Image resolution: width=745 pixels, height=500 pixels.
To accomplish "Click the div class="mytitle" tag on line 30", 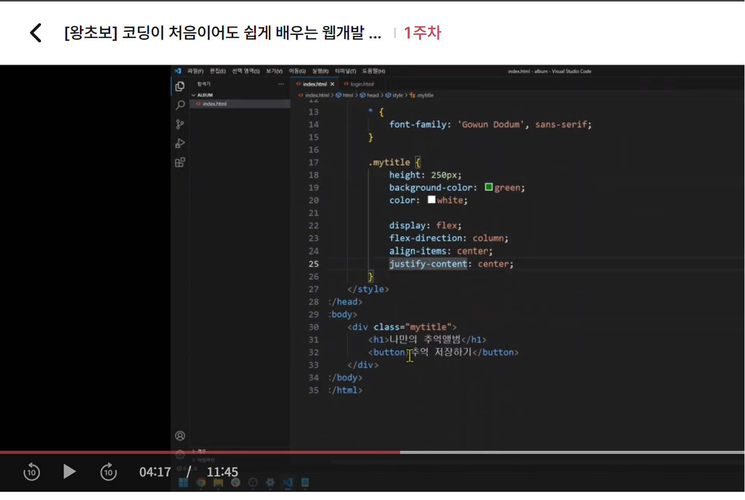I will pyautogui.click(x=402, y=327).
